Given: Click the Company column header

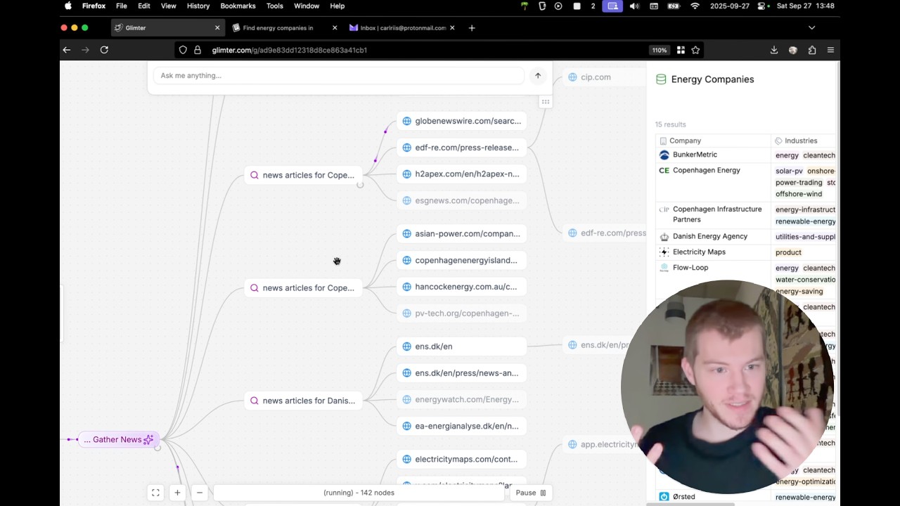Looking at the screenshot, I should 713,141.
